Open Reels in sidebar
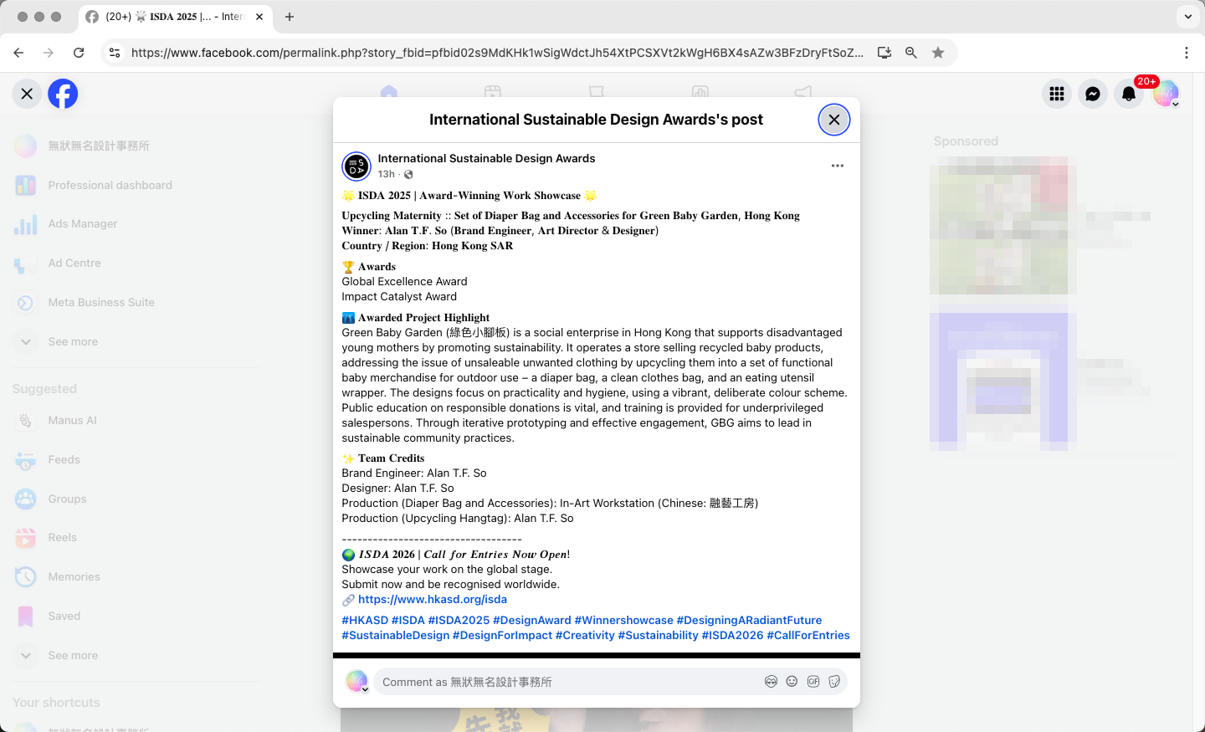This screenshot has height=732, width=1205. click(136, 537)
